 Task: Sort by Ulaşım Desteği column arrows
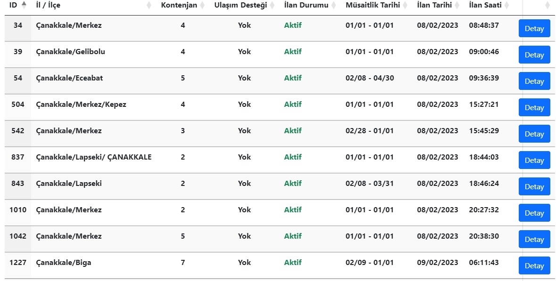272,5
